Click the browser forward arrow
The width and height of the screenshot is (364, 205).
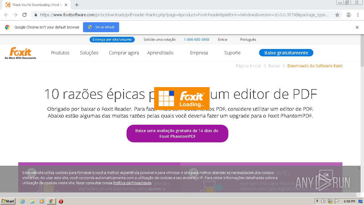[15, 15]
